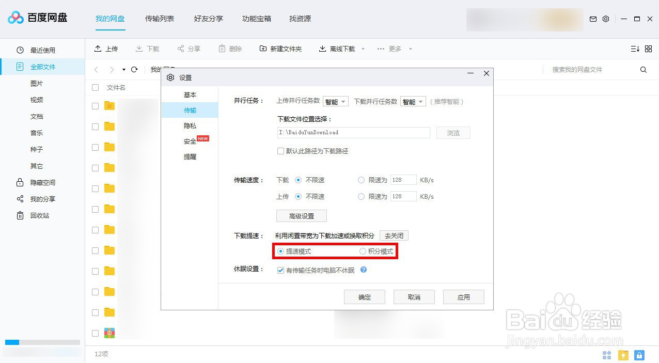The height and width of the screenshot is (363, 659).
Task: Expand the 更多 toolbar dropdown
Action: click(x=397, y=49)
